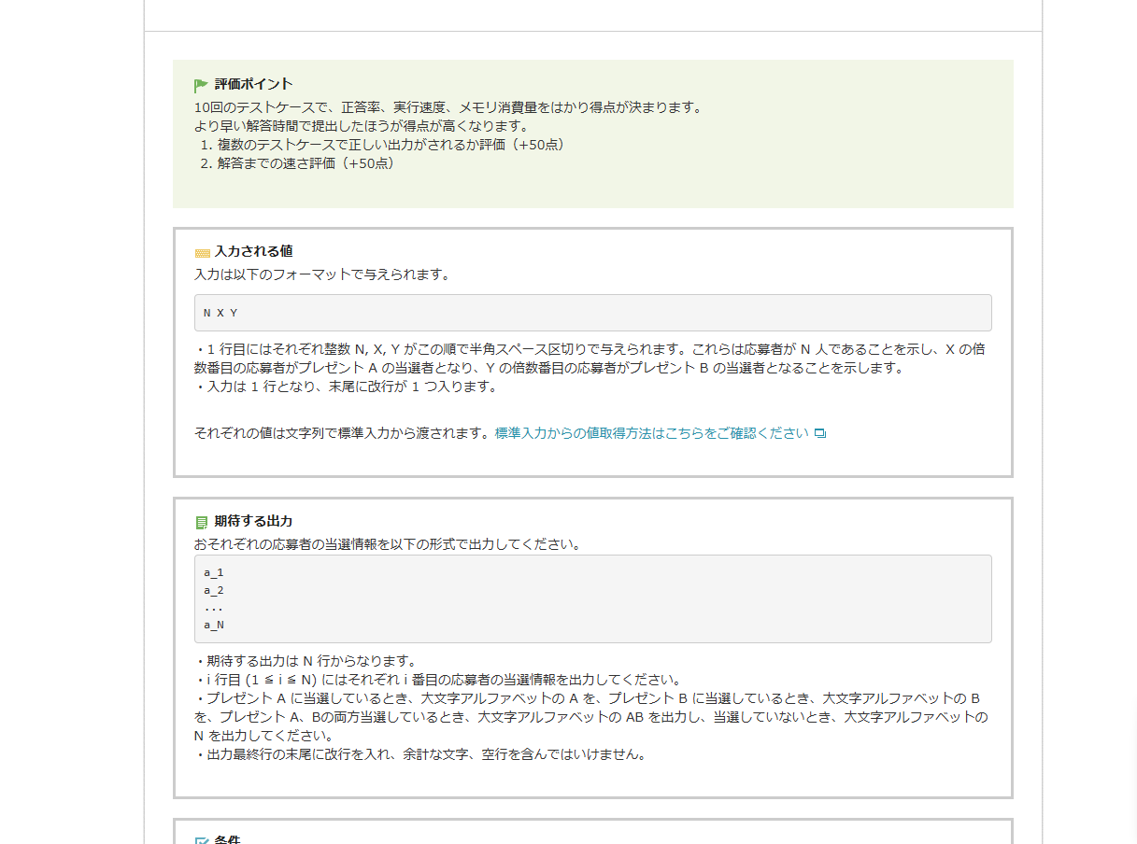
Task: Click the external-link icon after the 標準入力 link
Action: click(x=820, y=433)
